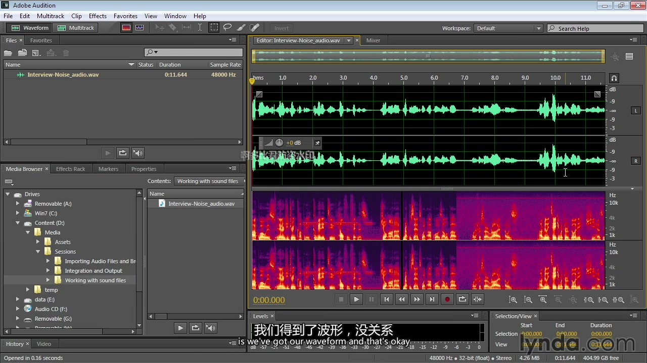The height and width of the screenshot is (363, 647).
Task: Toggle loop preview in Files panel
Action: [122, 153]
